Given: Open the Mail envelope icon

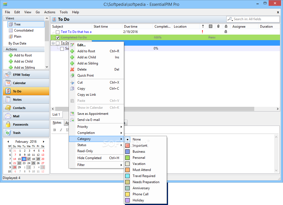Looking at the screenshot, I should (8, 116).
